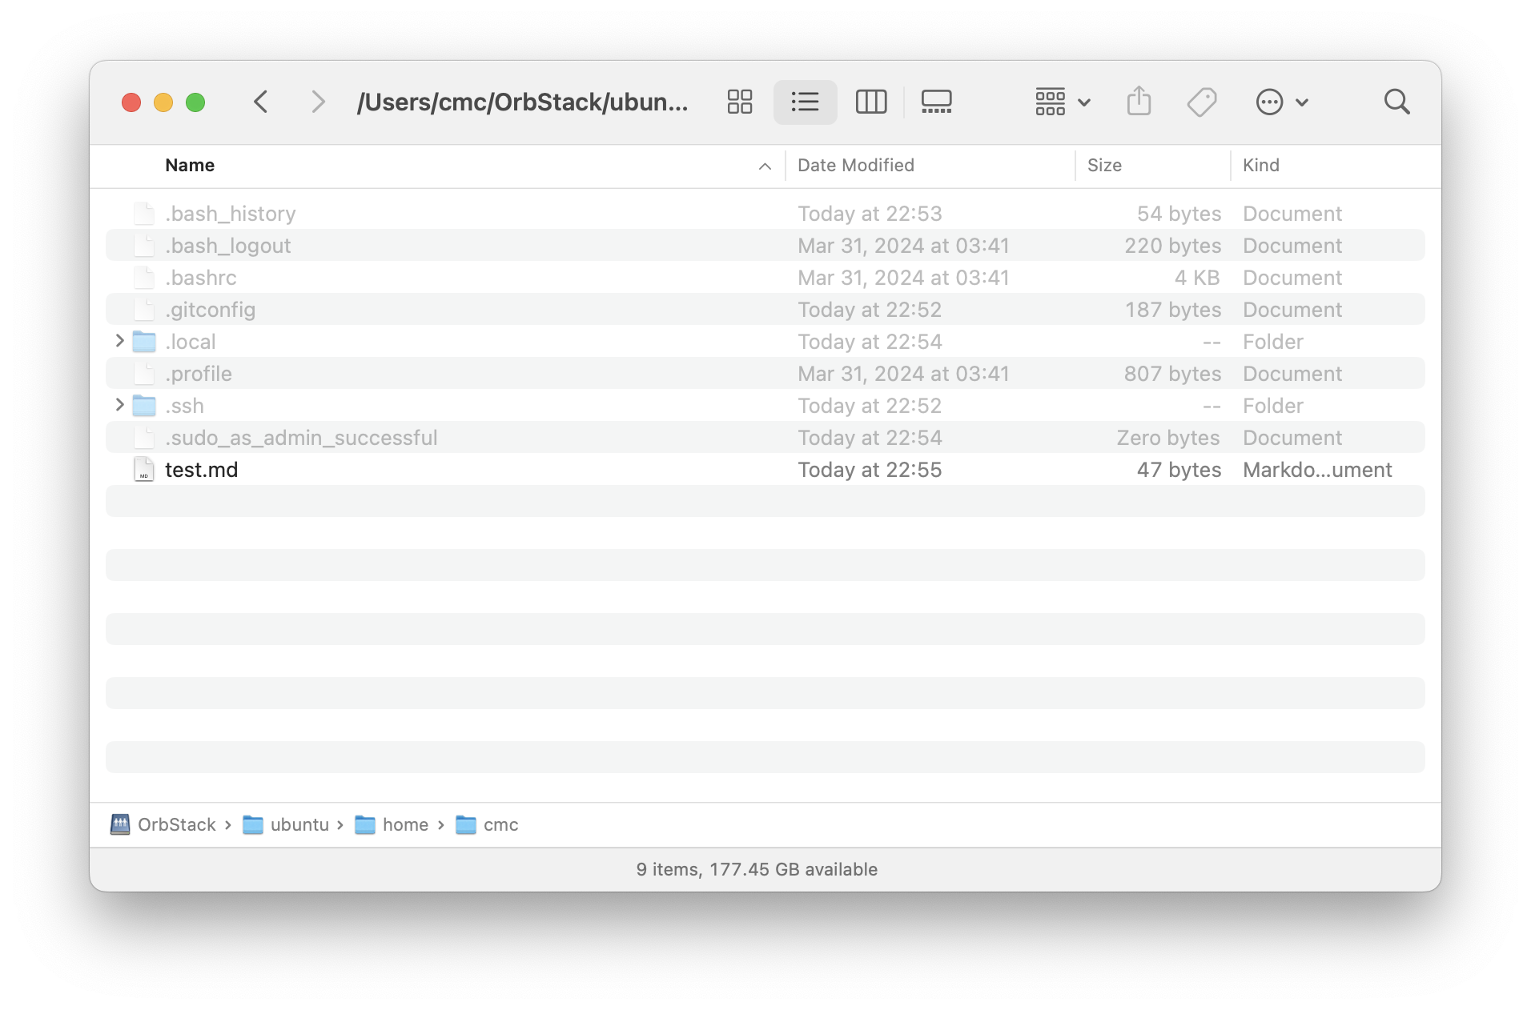The image size is (1531, 1010).
Task: Select the .bashrc file
Action: [x=765, y=278]
